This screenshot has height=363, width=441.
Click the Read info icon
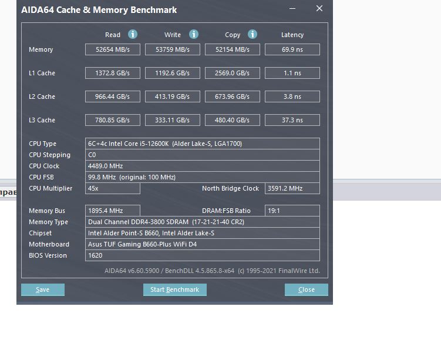pyautogui.click(x=133, y=34)
